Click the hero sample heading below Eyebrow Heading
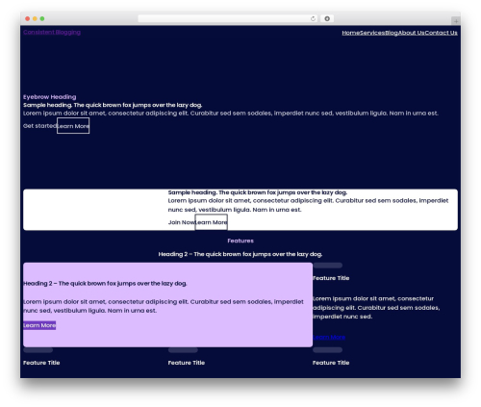The image size is (481, 407). coord(113,105)
